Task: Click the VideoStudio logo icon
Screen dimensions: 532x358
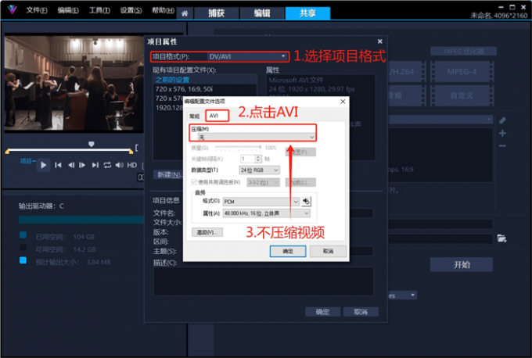Action: (x=13, y=9)
